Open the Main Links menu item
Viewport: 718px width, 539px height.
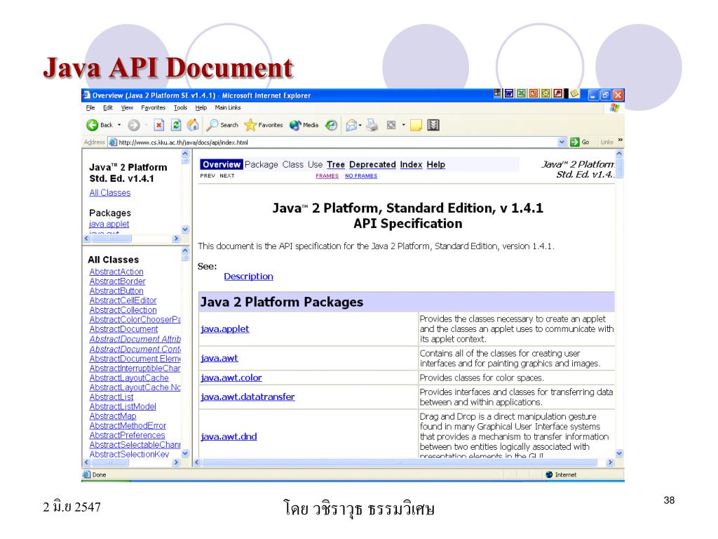(228, 107)
